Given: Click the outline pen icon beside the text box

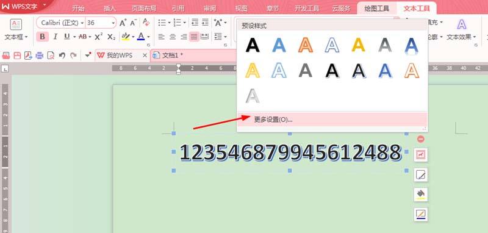Looking at the screenshot, I should click(x=421, y=214).
